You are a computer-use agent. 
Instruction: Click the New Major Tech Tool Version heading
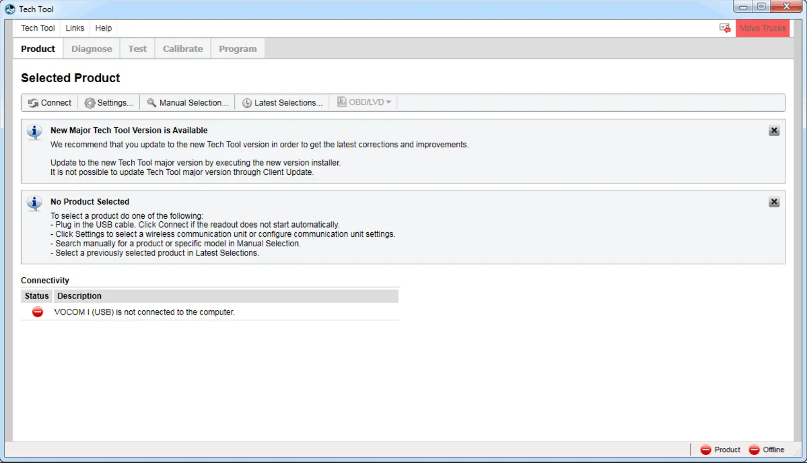tap(129, 131)
